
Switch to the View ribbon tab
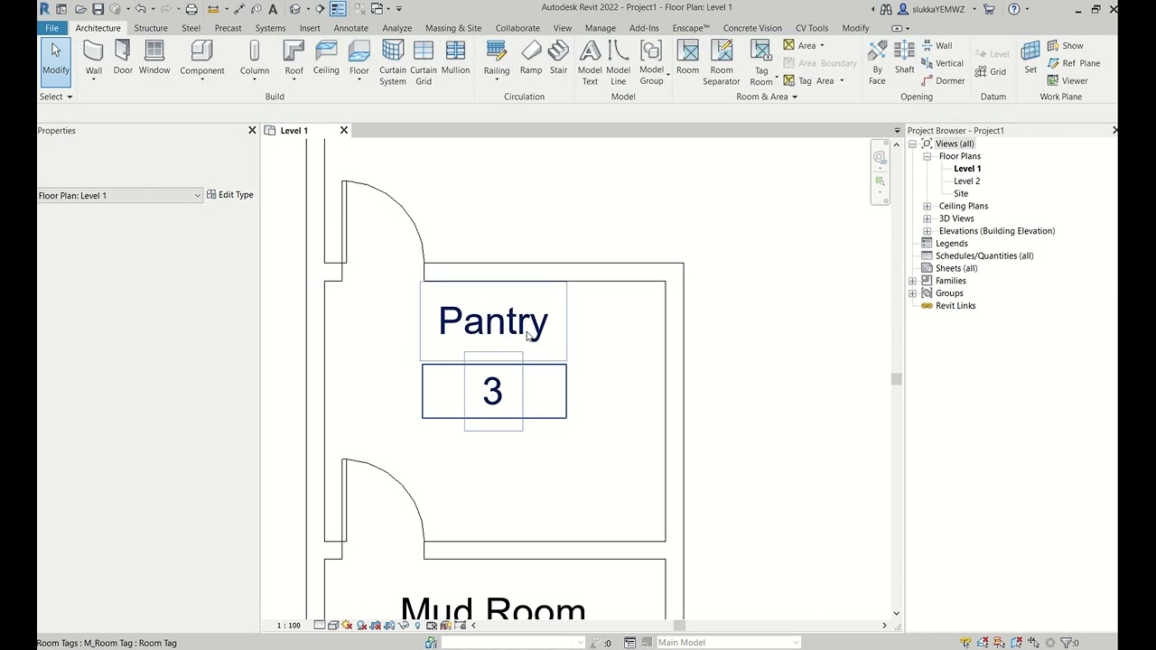pyautogui.click(x=562, y=28)
